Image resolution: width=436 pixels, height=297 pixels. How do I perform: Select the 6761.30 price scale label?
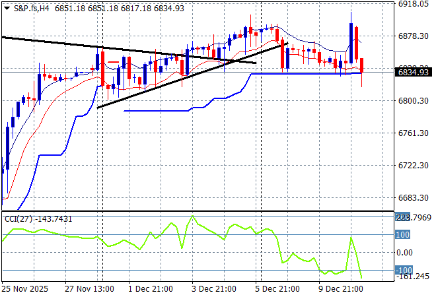click(413, 133)
